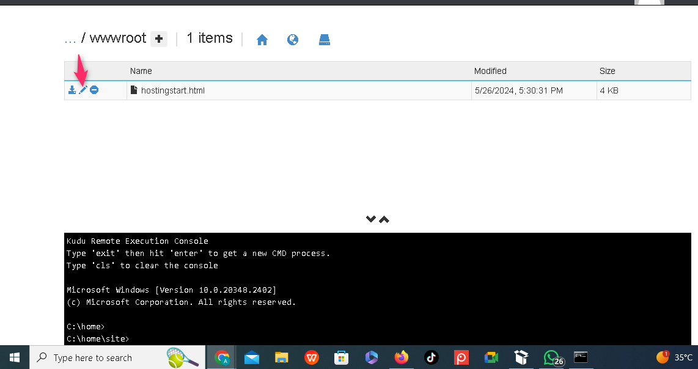This screenshot has height=369, width=698.
Task: Open Chrome from the taskbar
Action: 222,357
